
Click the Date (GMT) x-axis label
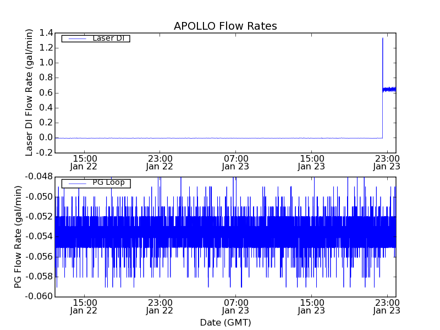coord(225,322)
